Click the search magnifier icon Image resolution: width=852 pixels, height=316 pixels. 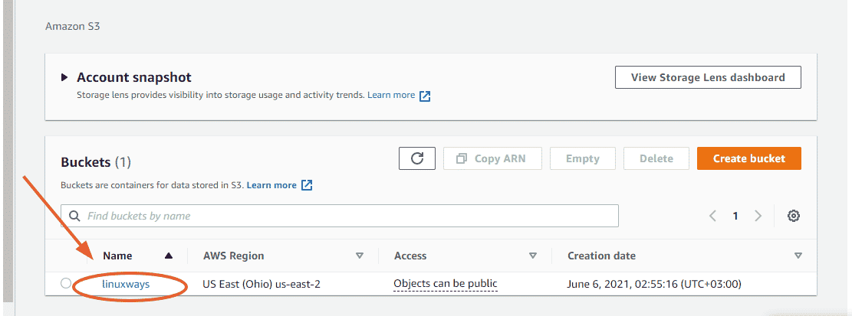74,216
